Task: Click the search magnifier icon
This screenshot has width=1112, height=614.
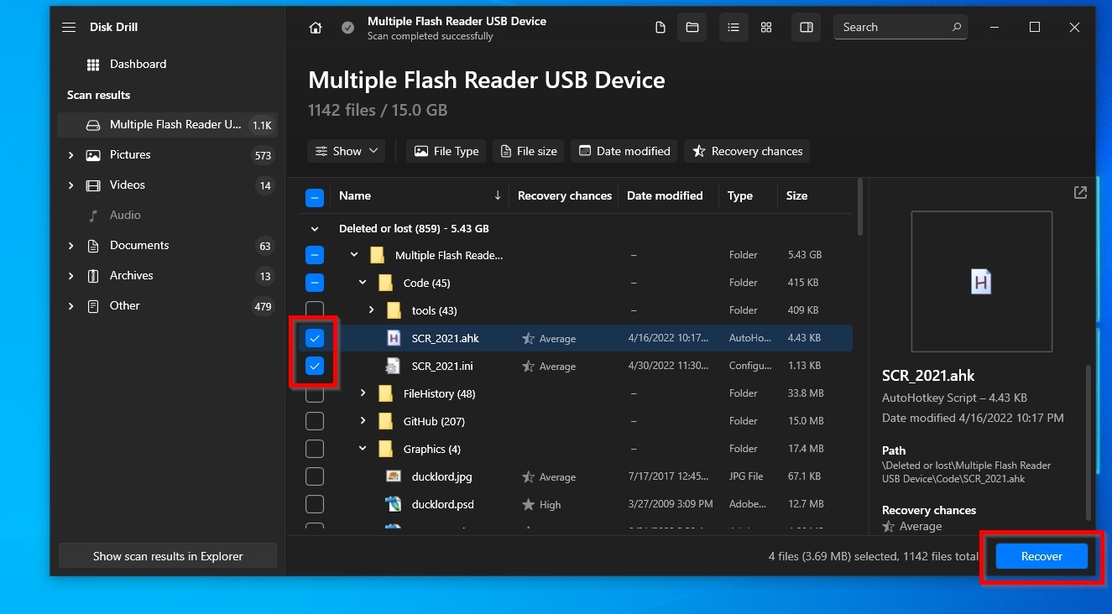Action: pos(957,28)
